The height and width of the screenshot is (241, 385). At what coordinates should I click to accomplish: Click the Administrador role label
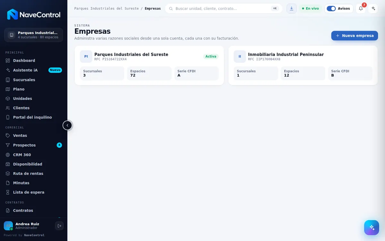click(x=26, y=228)
